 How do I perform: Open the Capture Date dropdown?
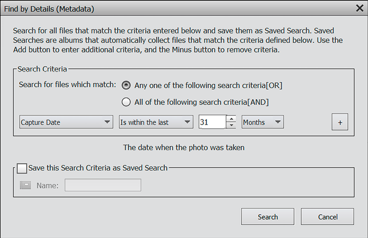pos(66,122)
